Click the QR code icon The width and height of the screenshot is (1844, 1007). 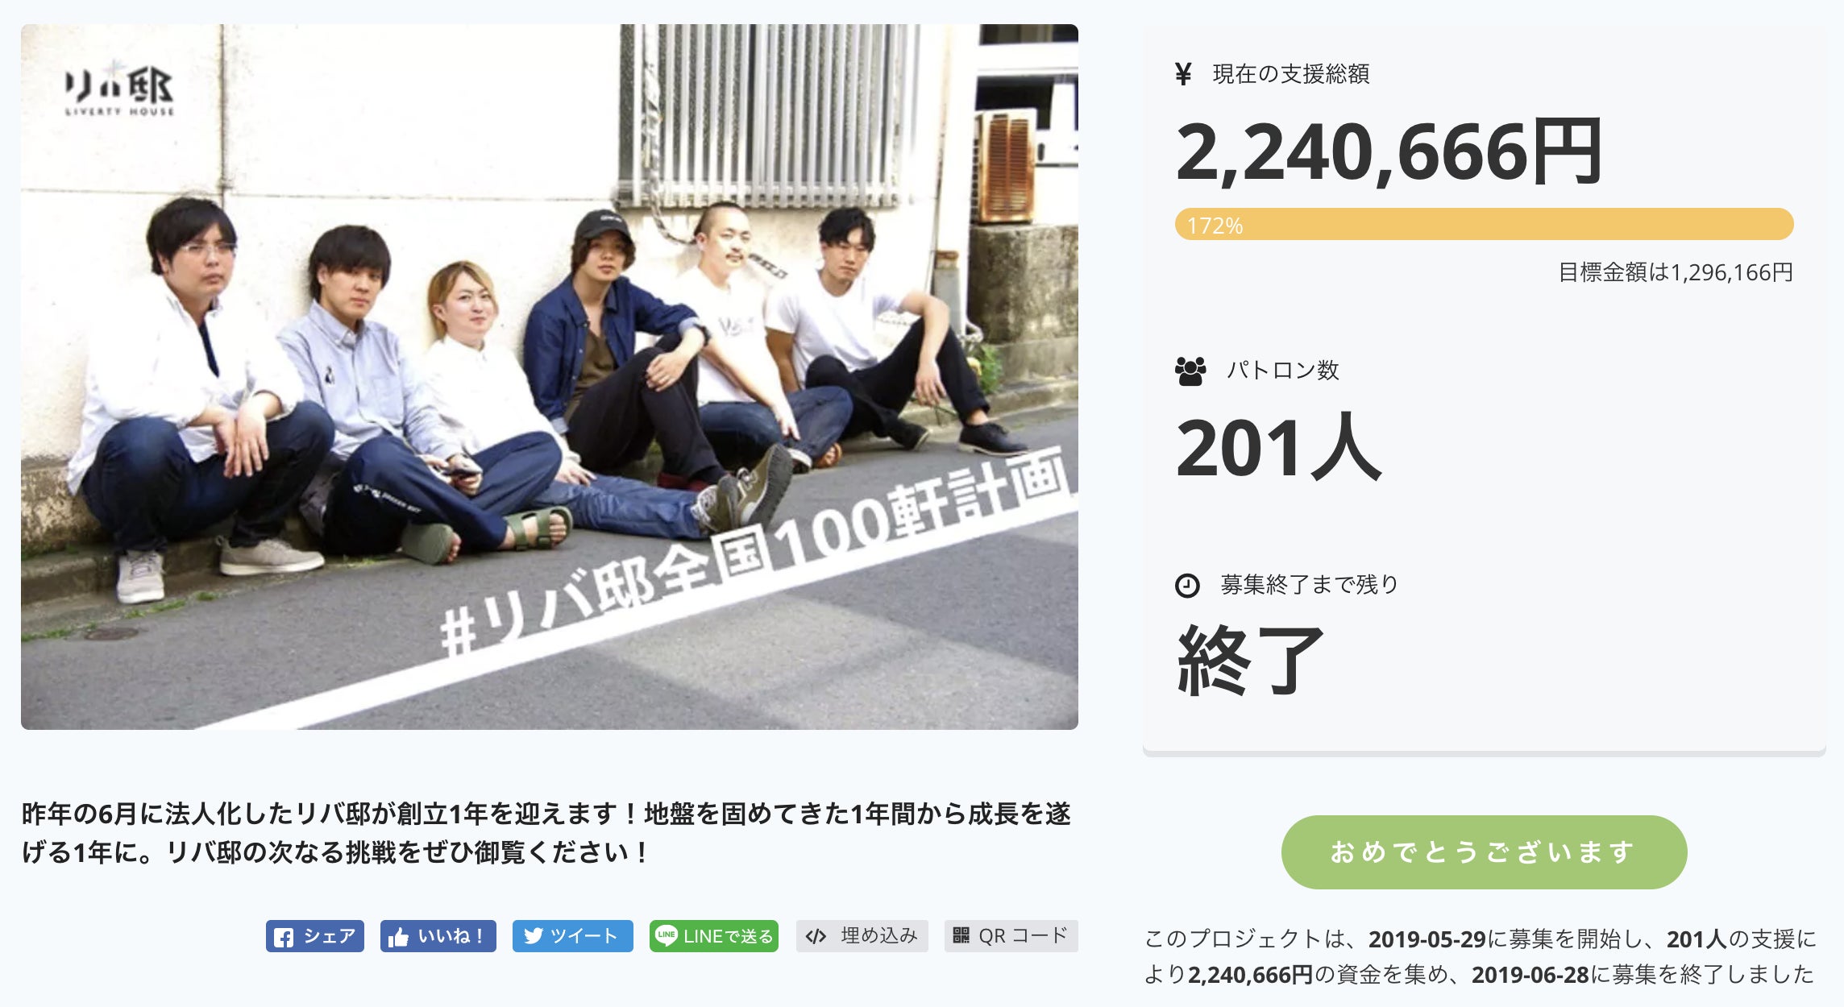(961, 935)
